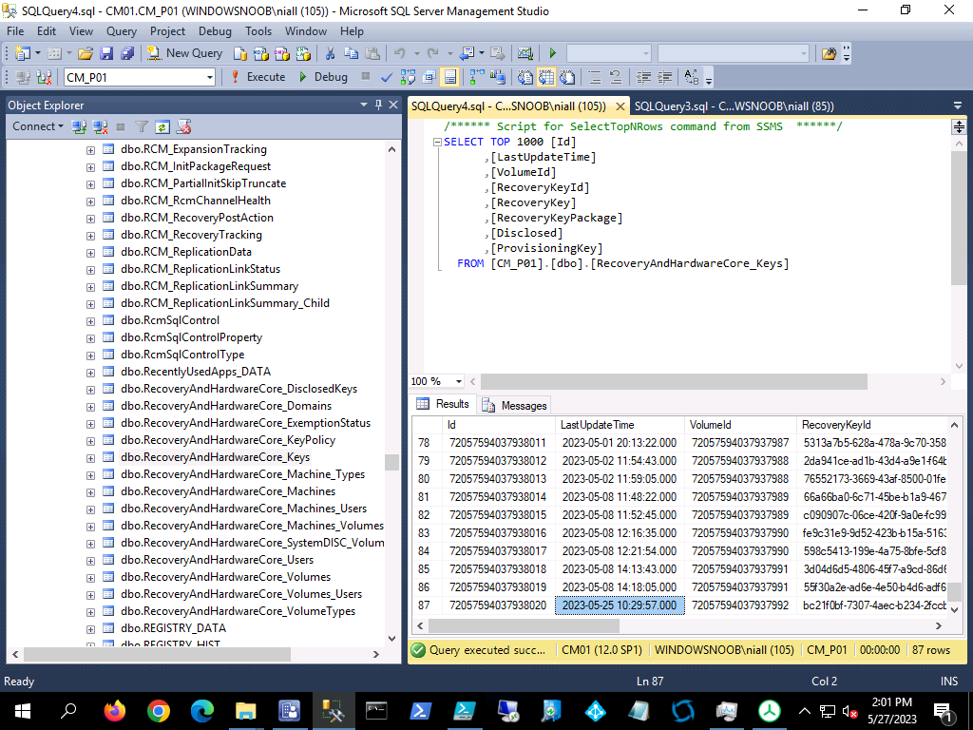Viewport: 973px width, 730px height.
Task: Open the CM_P01 available databases dropdown
Action: click(209, 78)
